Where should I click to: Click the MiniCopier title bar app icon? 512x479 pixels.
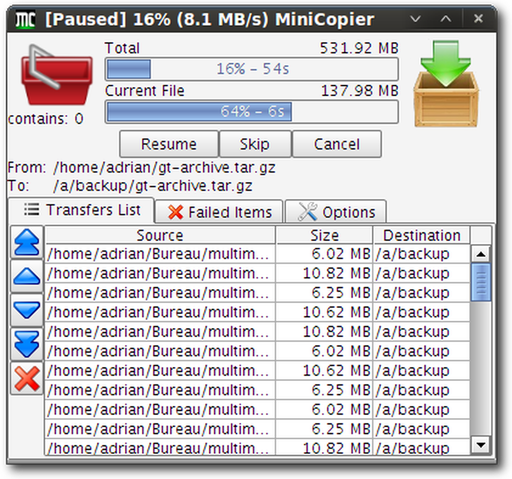(25, 20)
